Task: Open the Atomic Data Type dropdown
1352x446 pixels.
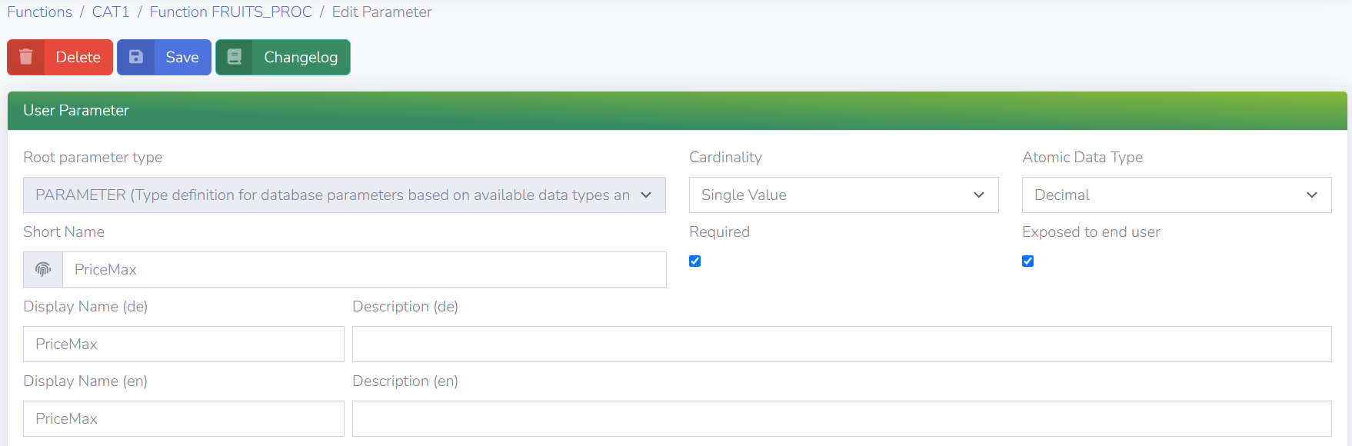Action: [x=1176, y=195]
